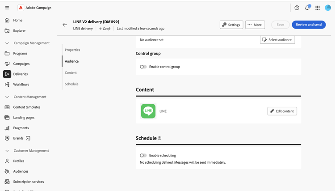Click the Select audience button
This screenshot has width=335, height=191.
[277, 40]
